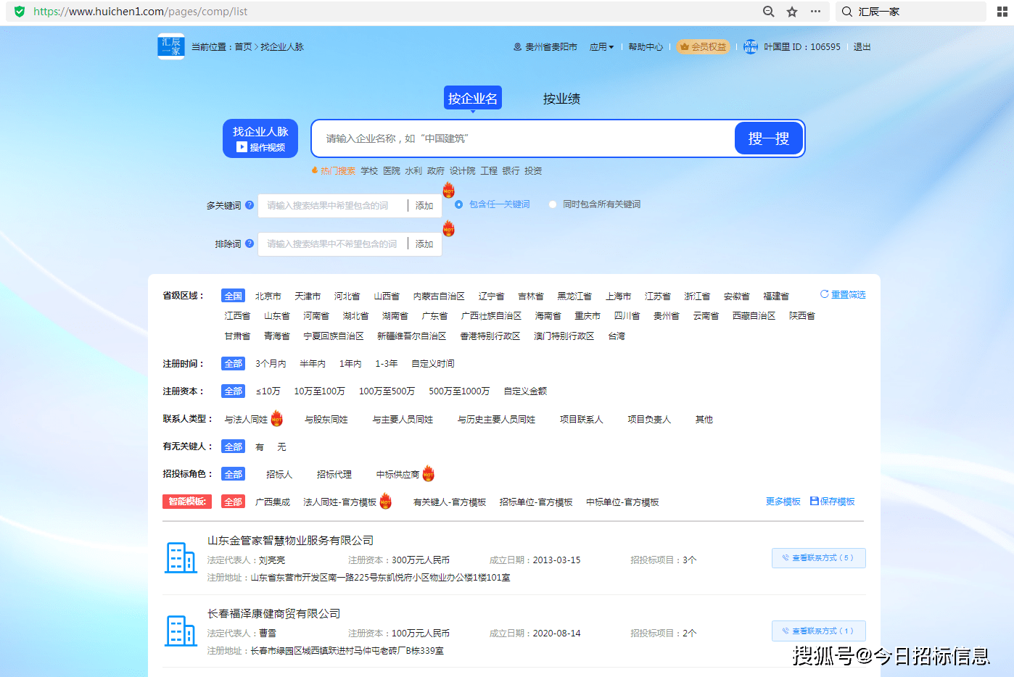Expand 更多模板 template list
Viewport: 1014px width, 677px height.
click(783, 502)
